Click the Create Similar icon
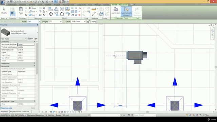This screenshot has height=122, width=217. click(102, 14)
